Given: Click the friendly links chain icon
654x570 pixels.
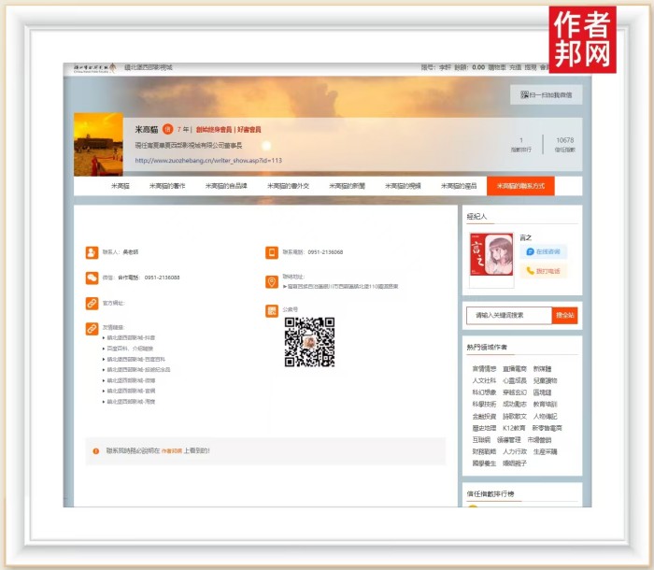Looking at the screenshot, I should tap(92, 328).
